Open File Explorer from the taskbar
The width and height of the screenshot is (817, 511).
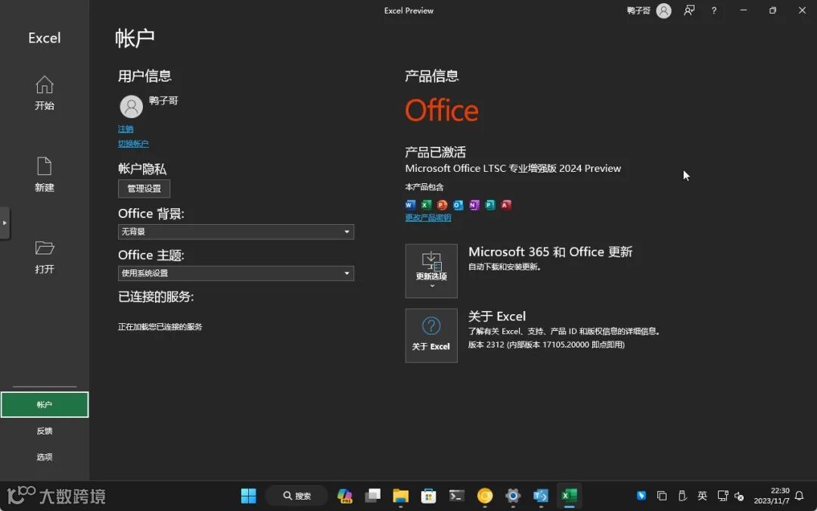pyautogui.click(x=401, y=495)
